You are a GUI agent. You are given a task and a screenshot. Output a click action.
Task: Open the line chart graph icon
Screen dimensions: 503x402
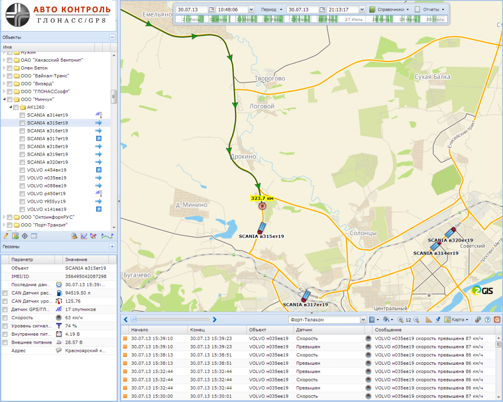[84, 236]
